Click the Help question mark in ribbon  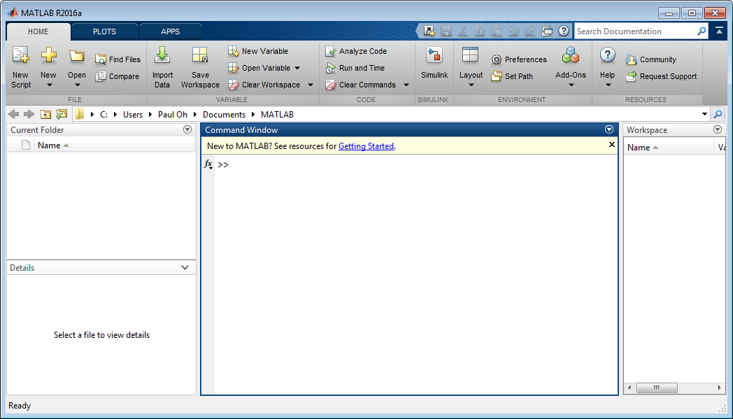pos(607,55)
